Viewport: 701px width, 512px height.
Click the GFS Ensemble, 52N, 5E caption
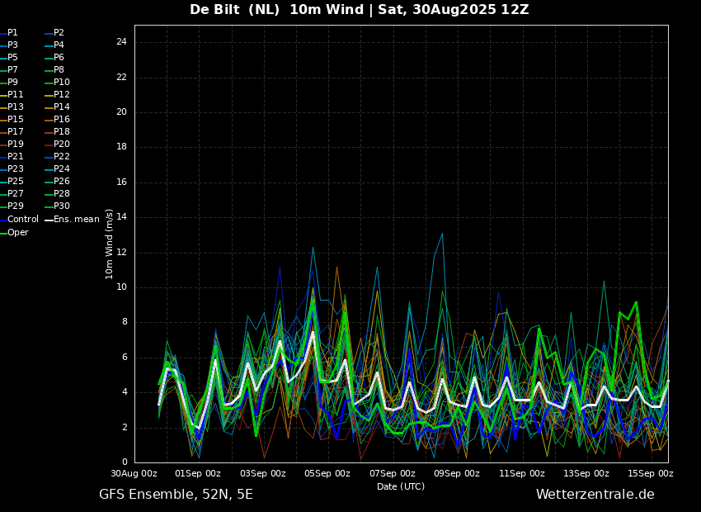[x=176, y=495]
